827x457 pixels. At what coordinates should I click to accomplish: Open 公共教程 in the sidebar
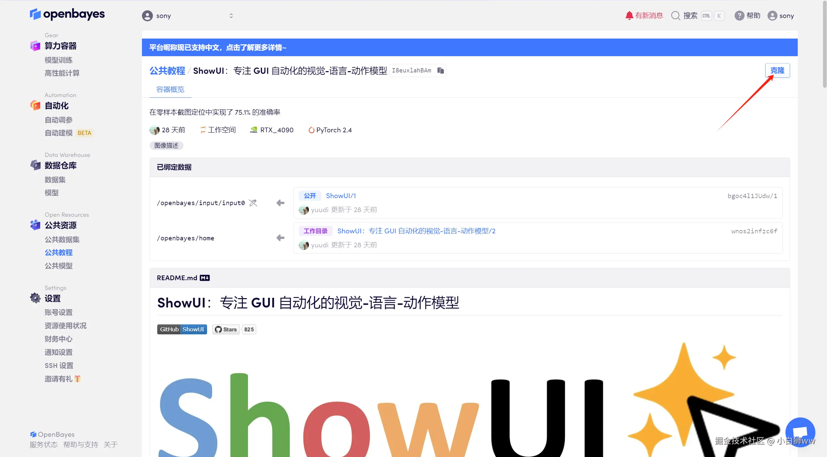pos(59,253)
